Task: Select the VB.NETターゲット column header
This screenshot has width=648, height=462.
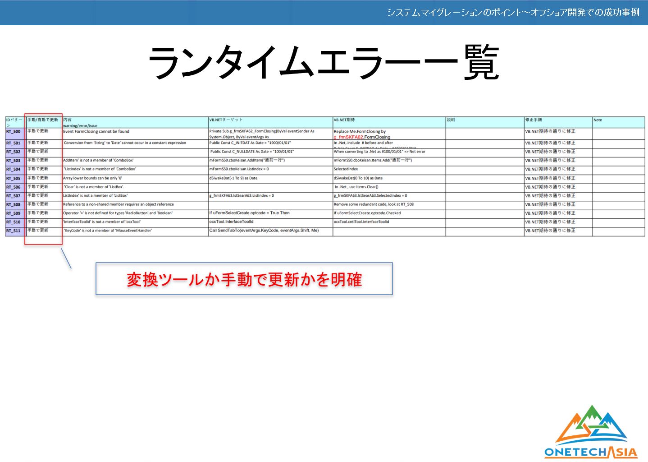Action: 270,122
